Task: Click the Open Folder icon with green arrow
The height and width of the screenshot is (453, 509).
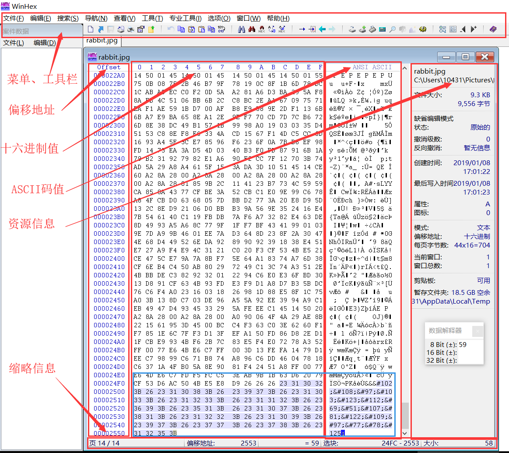Action: tap(151, 29)
